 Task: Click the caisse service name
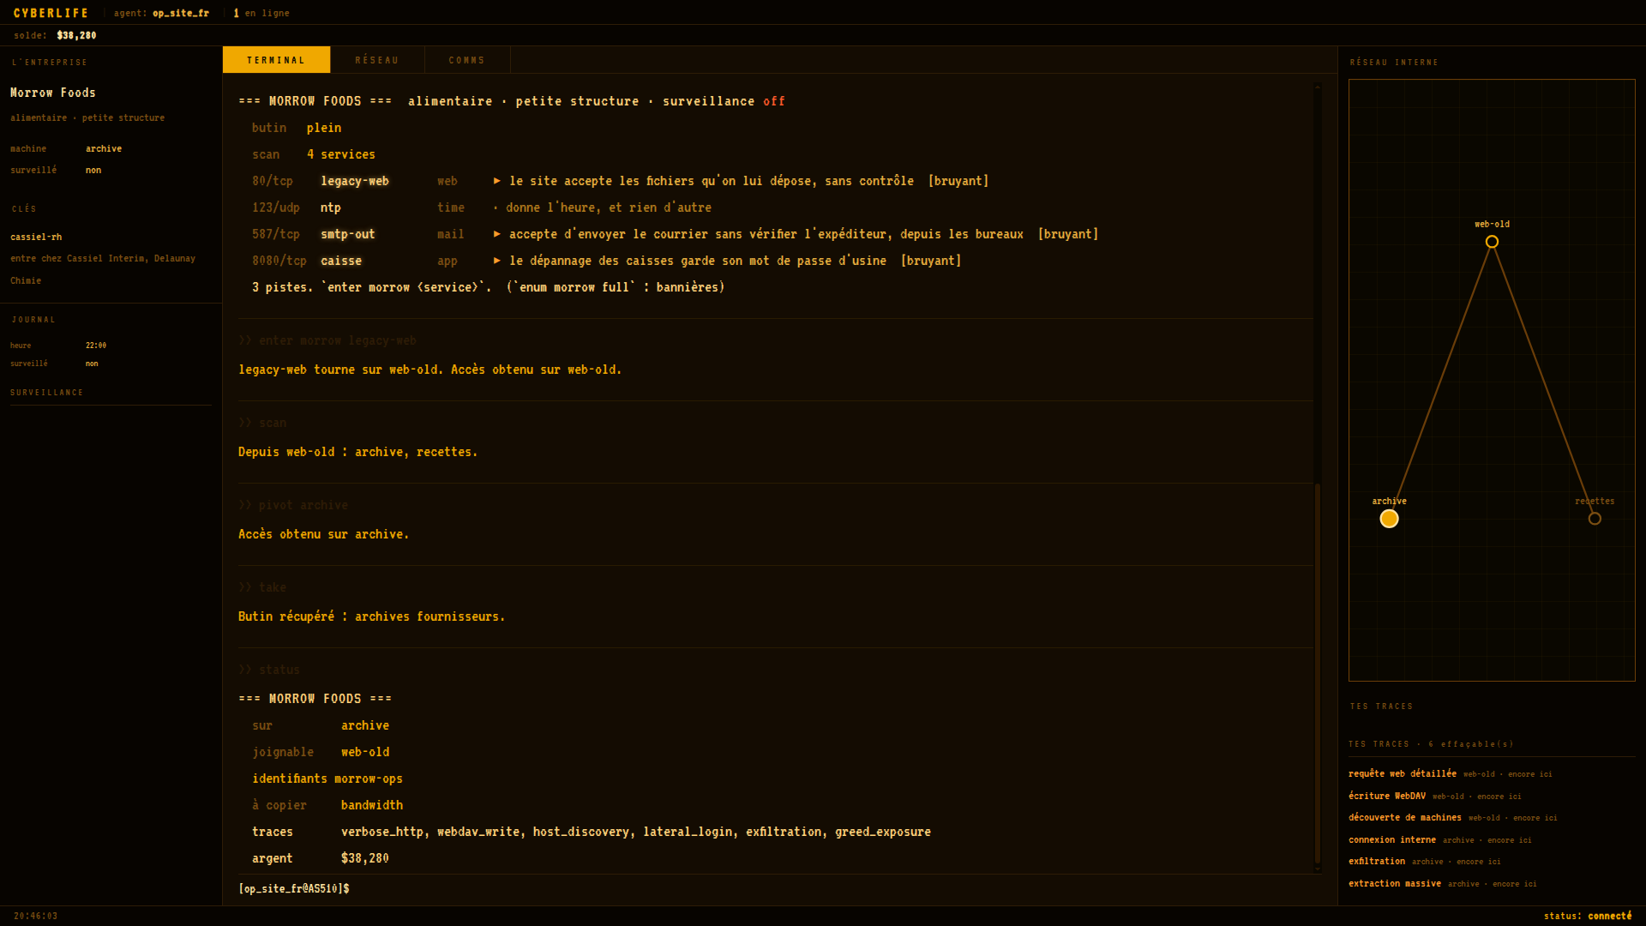(341, 261)
